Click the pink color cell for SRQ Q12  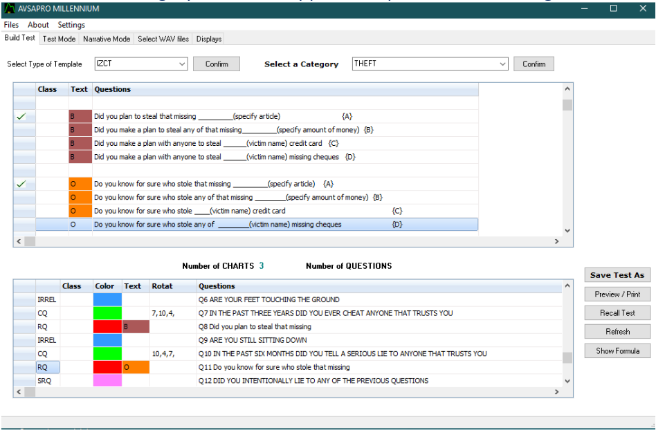coord(107,381)
